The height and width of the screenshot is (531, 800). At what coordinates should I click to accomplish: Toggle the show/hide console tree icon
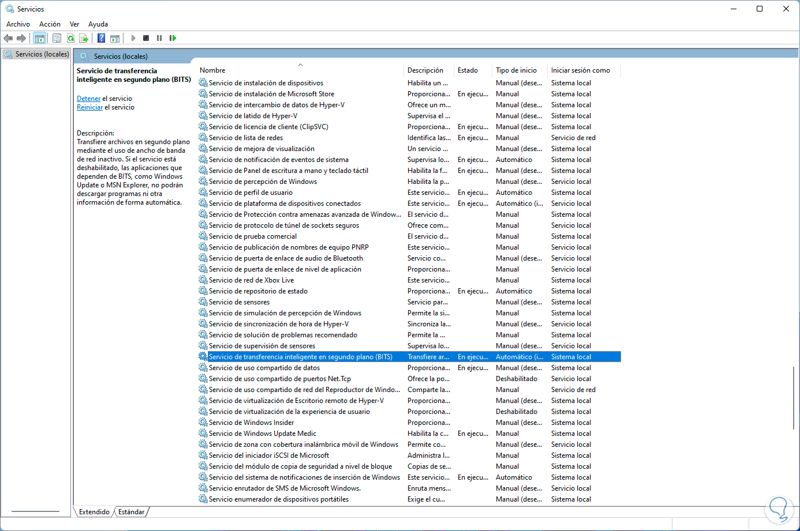[39, 38]
